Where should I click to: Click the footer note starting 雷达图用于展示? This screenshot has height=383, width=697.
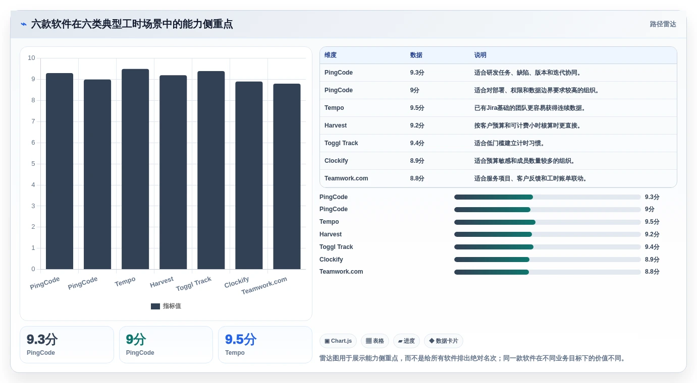474,359
